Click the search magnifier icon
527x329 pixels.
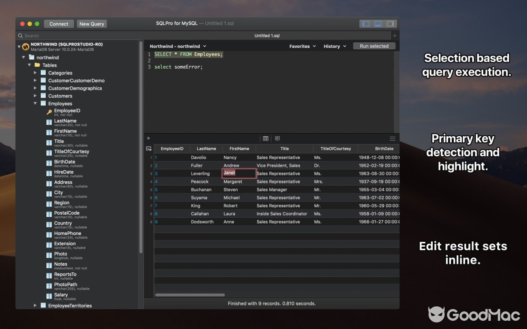point(20,36)
